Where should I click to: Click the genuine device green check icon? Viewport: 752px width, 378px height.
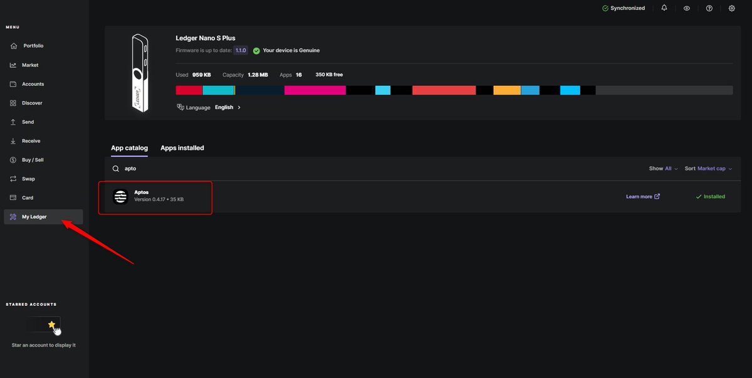pos(256,51)
